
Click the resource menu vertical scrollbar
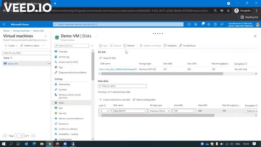pos(93,66)
